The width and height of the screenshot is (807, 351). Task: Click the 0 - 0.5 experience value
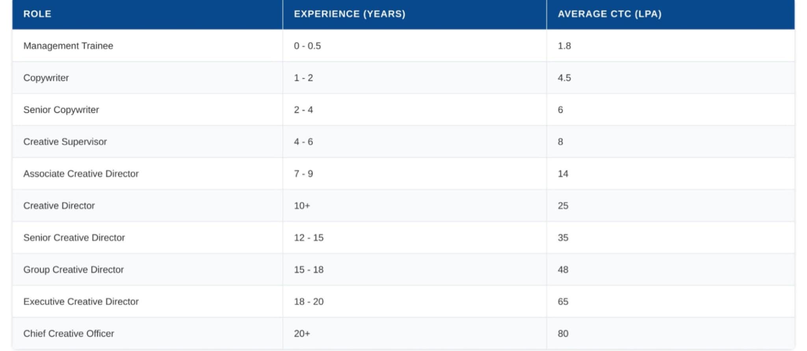pos(307,46)
